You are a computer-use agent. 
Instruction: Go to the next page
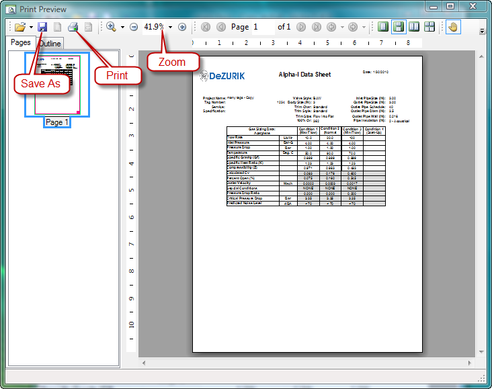coord(301,27)
